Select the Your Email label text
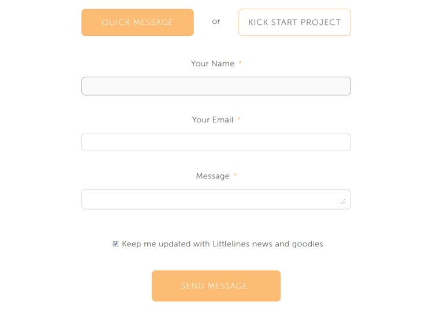 pos(212,120)
